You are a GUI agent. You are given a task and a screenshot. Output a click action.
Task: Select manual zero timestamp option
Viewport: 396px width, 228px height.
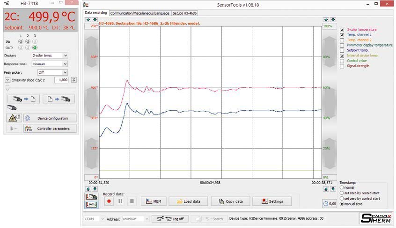[x=342, y=204]
